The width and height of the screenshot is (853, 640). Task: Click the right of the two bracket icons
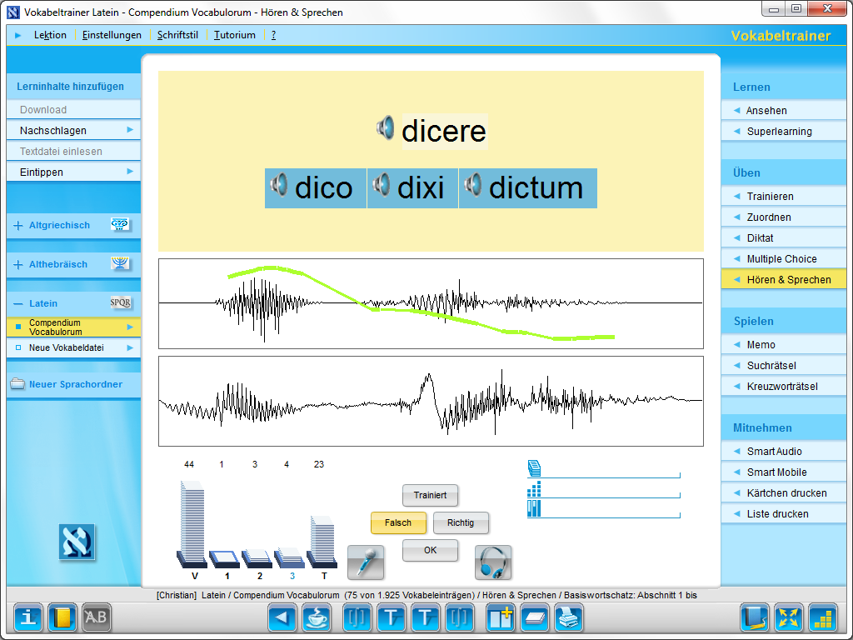click(x=460, y=617)
